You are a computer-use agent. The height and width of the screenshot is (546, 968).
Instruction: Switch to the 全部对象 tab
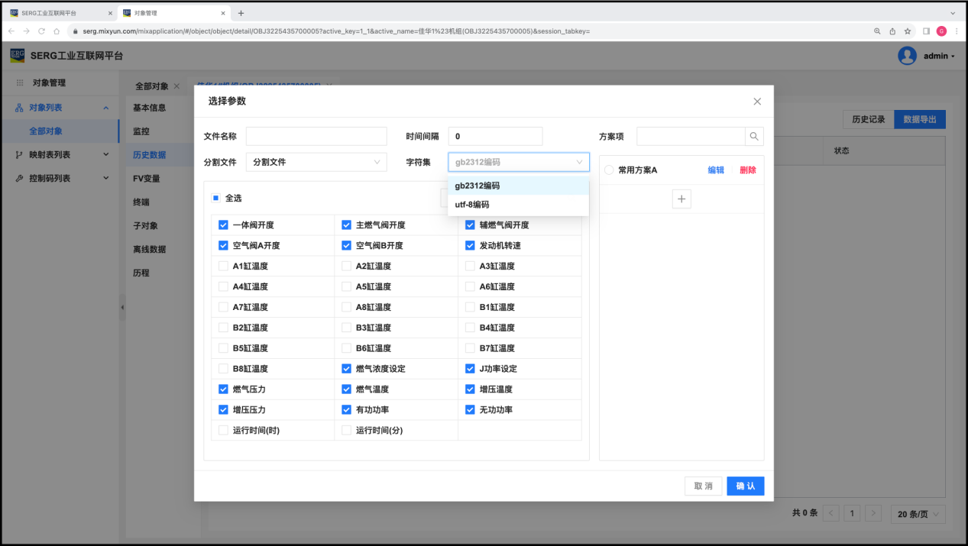(x=151, y=86)
